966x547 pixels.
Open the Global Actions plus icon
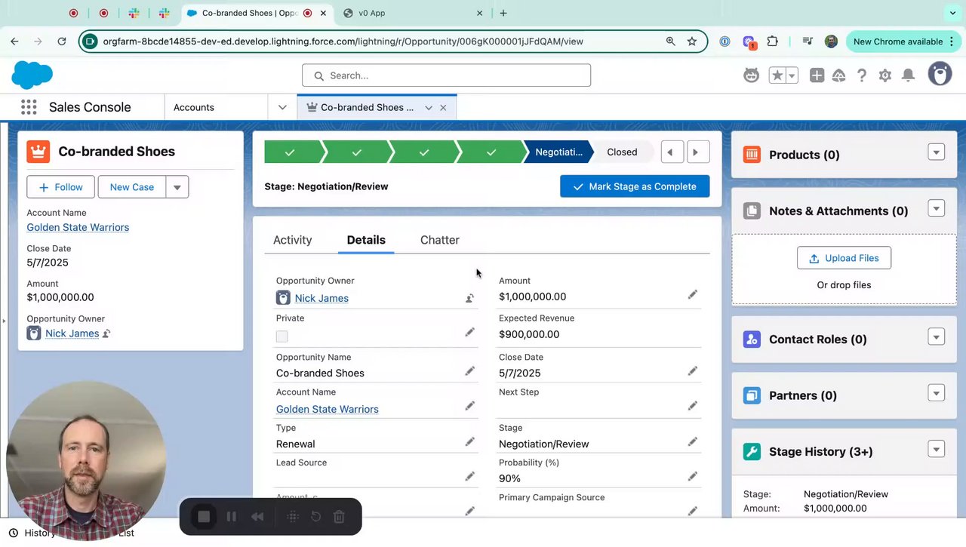[817, 75]
